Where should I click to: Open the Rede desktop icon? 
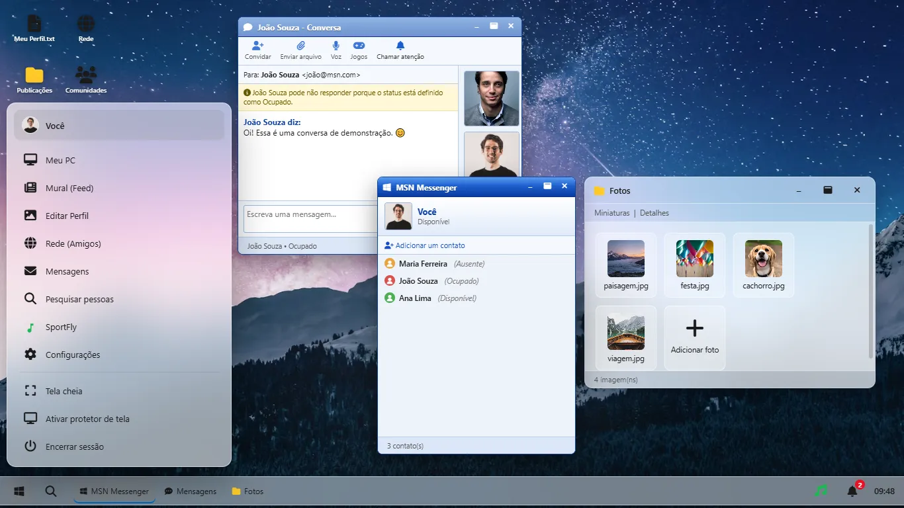click(86, 29)
